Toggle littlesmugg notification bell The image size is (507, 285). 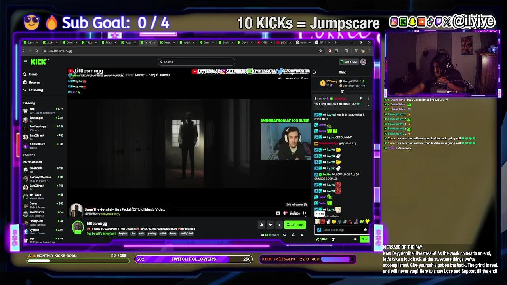261,225
